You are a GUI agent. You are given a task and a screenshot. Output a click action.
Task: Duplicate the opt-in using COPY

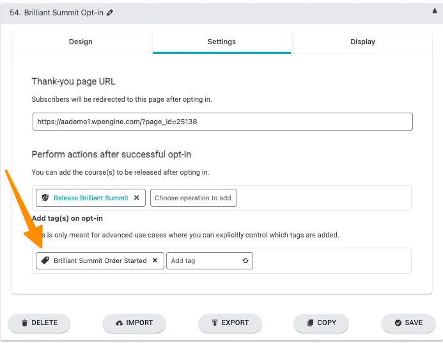click(x=322, y=323)
